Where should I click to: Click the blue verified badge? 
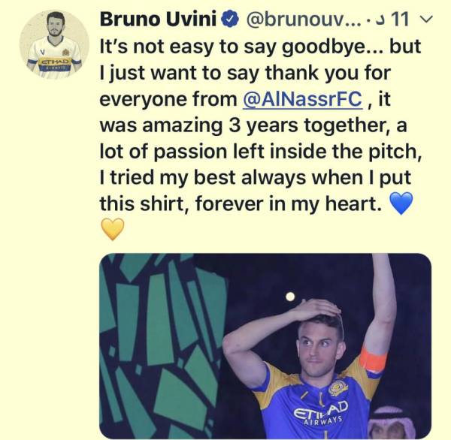tap(230, 20)
